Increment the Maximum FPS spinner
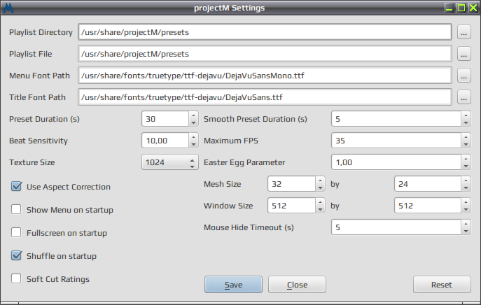Viewport: 481px width, 305px height. coord(466,137)
